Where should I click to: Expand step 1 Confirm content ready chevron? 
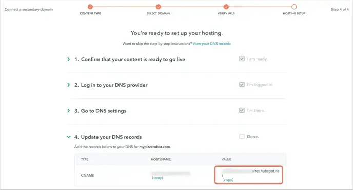(x=69, y=59)
